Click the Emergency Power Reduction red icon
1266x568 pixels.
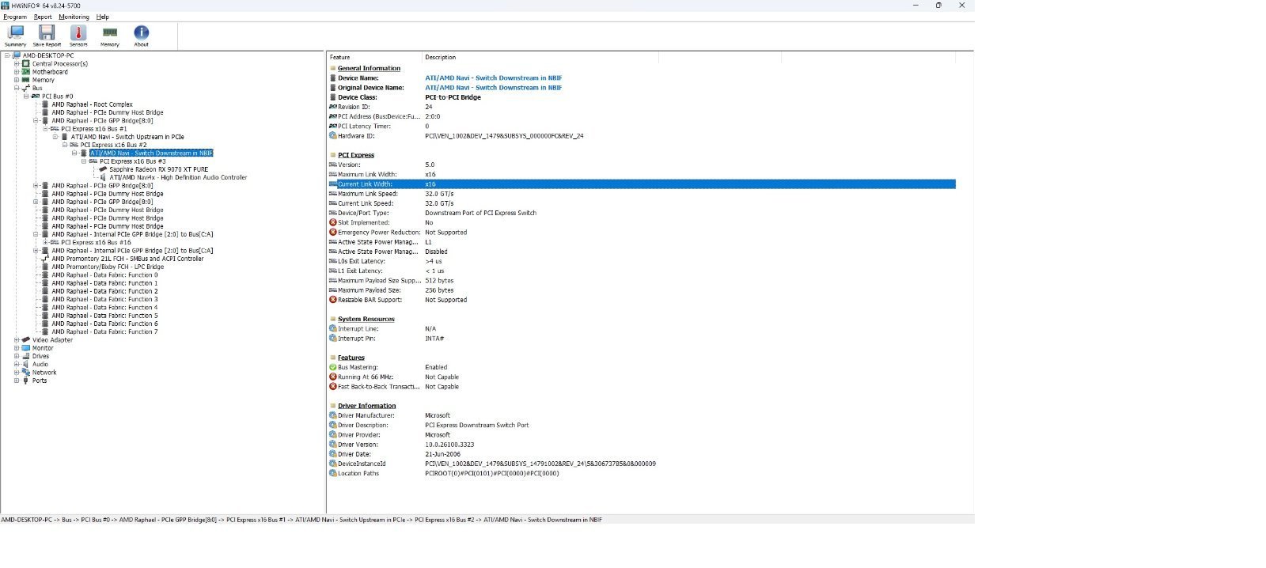coord(332,233)
